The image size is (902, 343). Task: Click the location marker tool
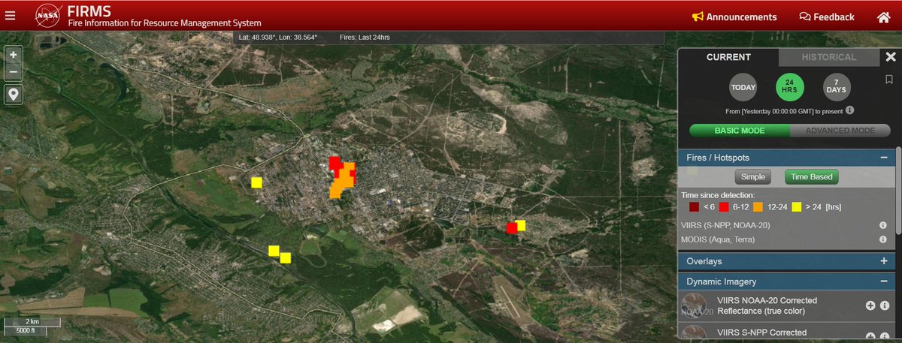click(x=14, y=95)
